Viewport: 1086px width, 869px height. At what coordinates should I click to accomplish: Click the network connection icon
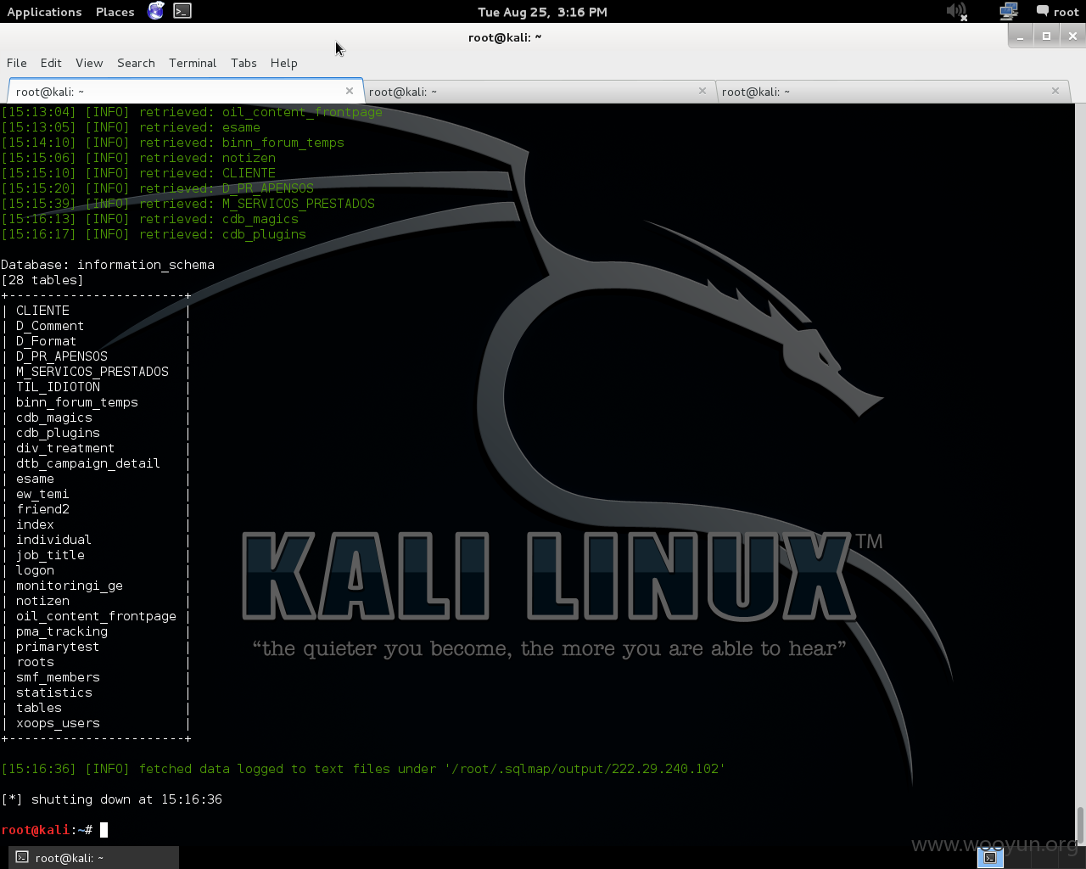pyautogui.click(x=1009, y=12)
